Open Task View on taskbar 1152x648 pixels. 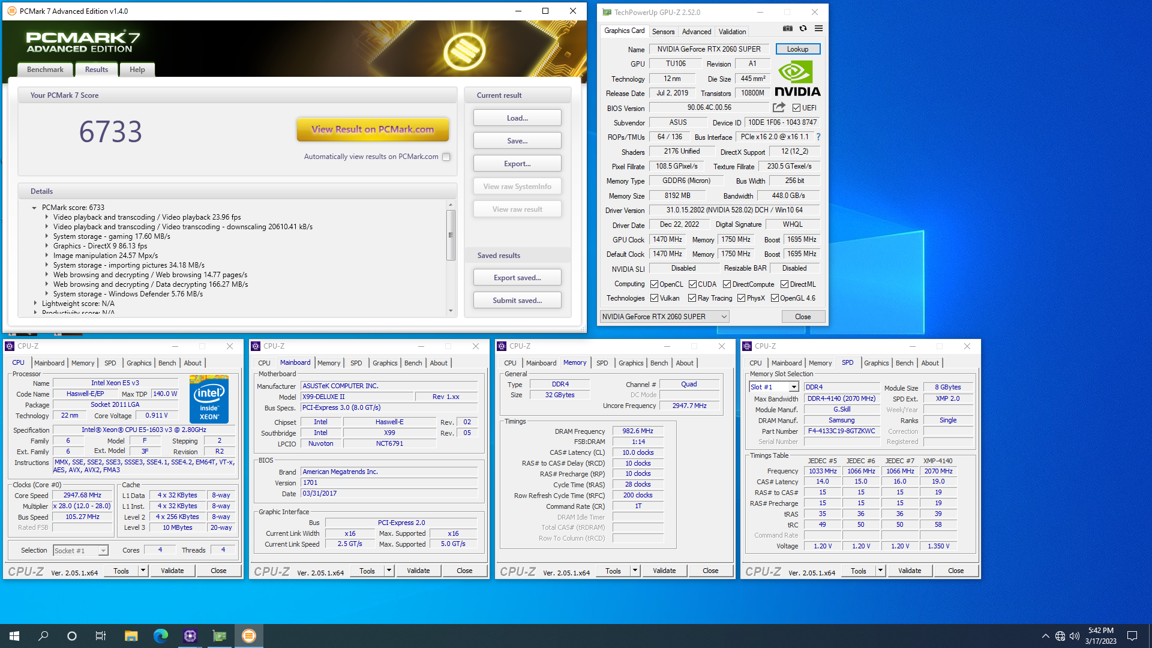(x=101, y=636)
